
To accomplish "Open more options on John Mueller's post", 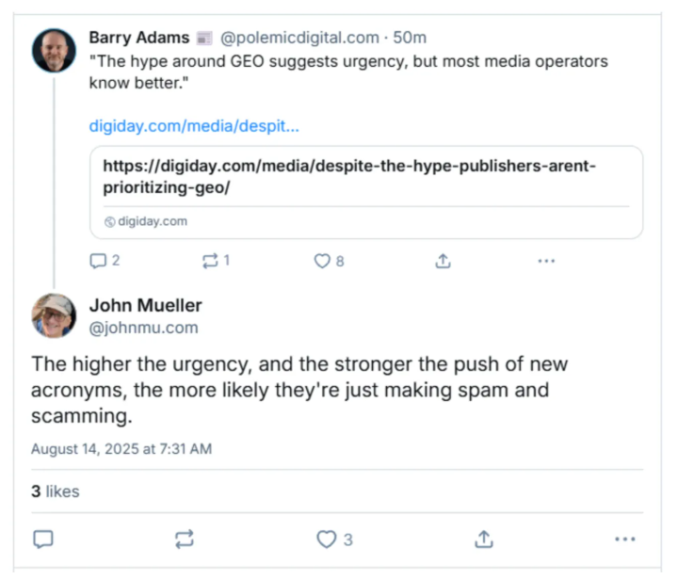I will 625,539.
